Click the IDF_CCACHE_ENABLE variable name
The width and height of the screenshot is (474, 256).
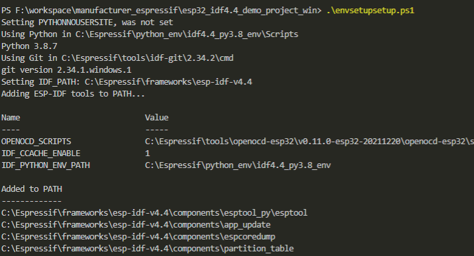pyautogui.click(x=41, y=153)
